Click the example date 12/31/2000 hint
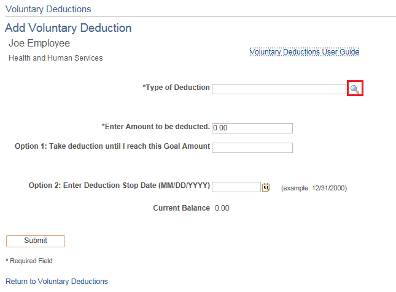Image resolution: width=396 pixels, height=292 pixels. click(x=314, y=188)
